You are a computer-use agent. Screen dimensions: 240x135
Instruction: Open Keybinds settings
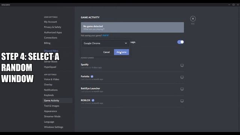[49, 95]
